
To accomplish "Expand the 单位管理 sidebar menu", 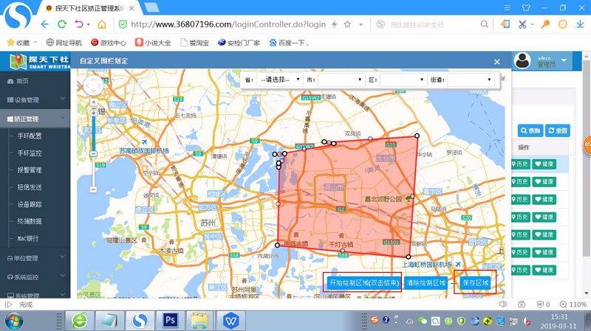I will tap(33, 258).
